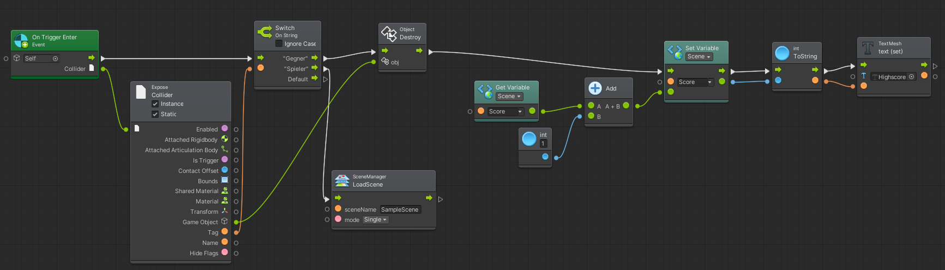Click the Highscore object field picker
The image size is (945, 270).
pos(911,77)
